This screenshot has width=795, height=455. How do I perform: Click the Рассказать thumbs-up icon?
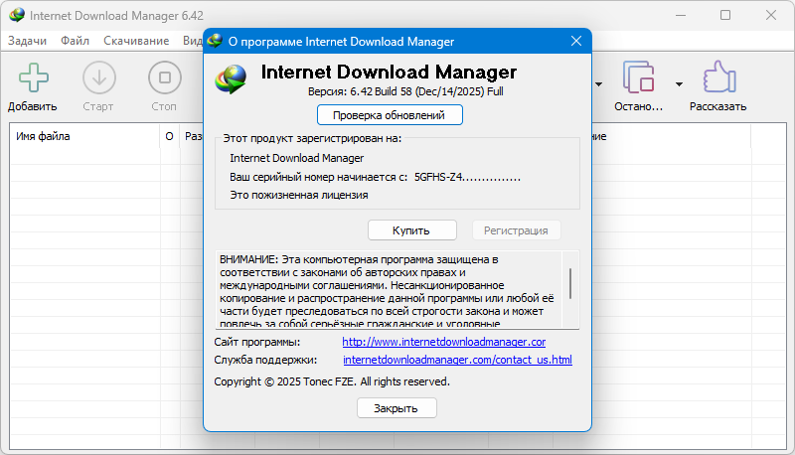[718, 77]
